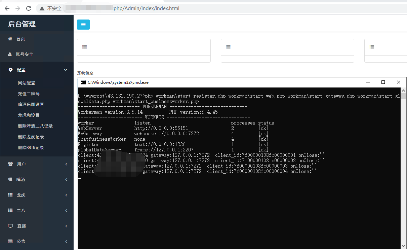Expand the 啤酒 menu chevron
407x250 pixels.
click(66, 180)
